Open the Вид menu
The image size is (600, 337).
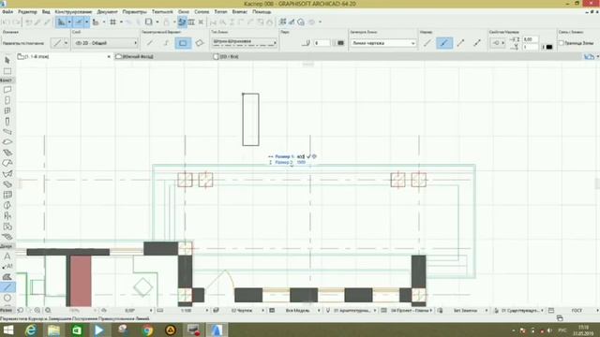click(46, 12)
